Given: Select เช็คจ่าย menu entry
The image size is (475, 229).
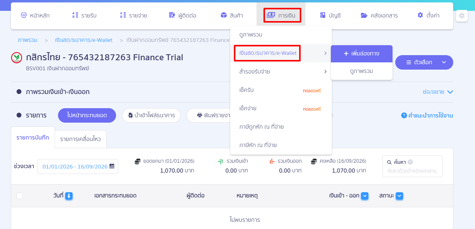Looking at the screenshot, I should pos(281,108).
